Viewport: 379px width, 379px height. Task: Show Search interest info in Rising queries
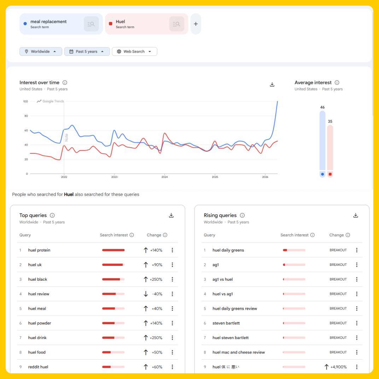312,235
